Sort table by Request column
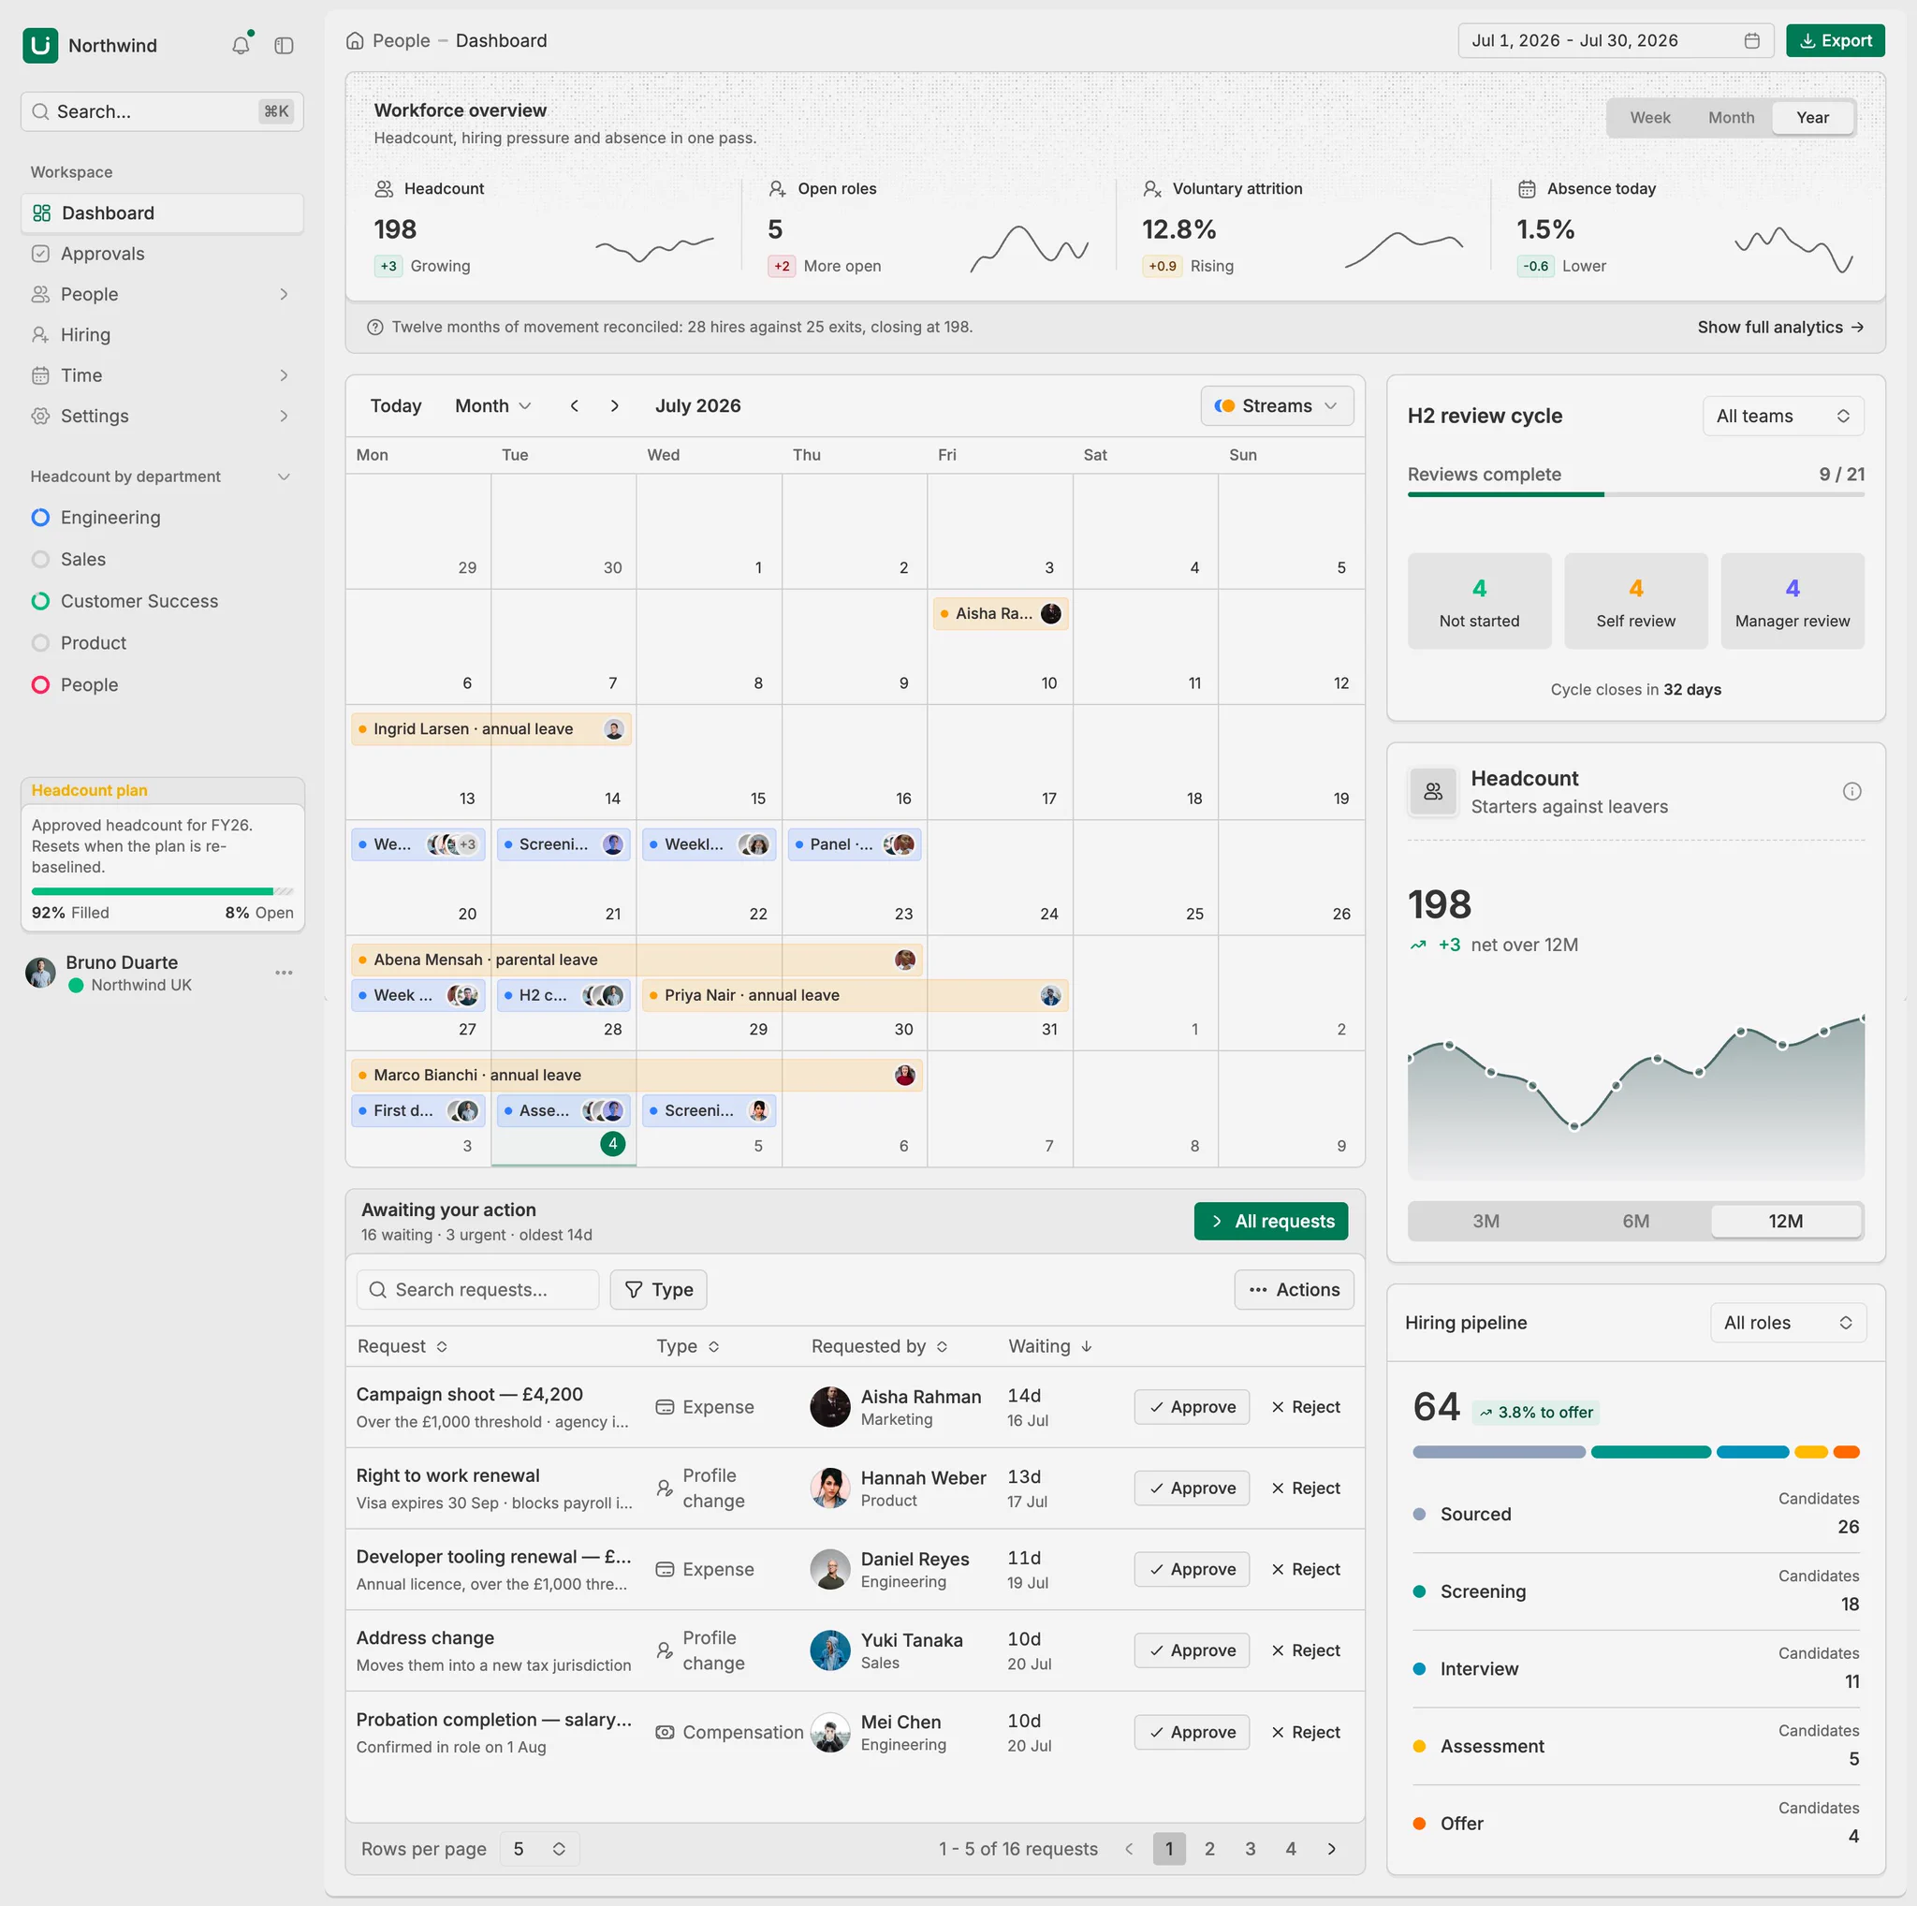The width and height of the screenshot is (1917, 1906). click(x=402, y=1345)
